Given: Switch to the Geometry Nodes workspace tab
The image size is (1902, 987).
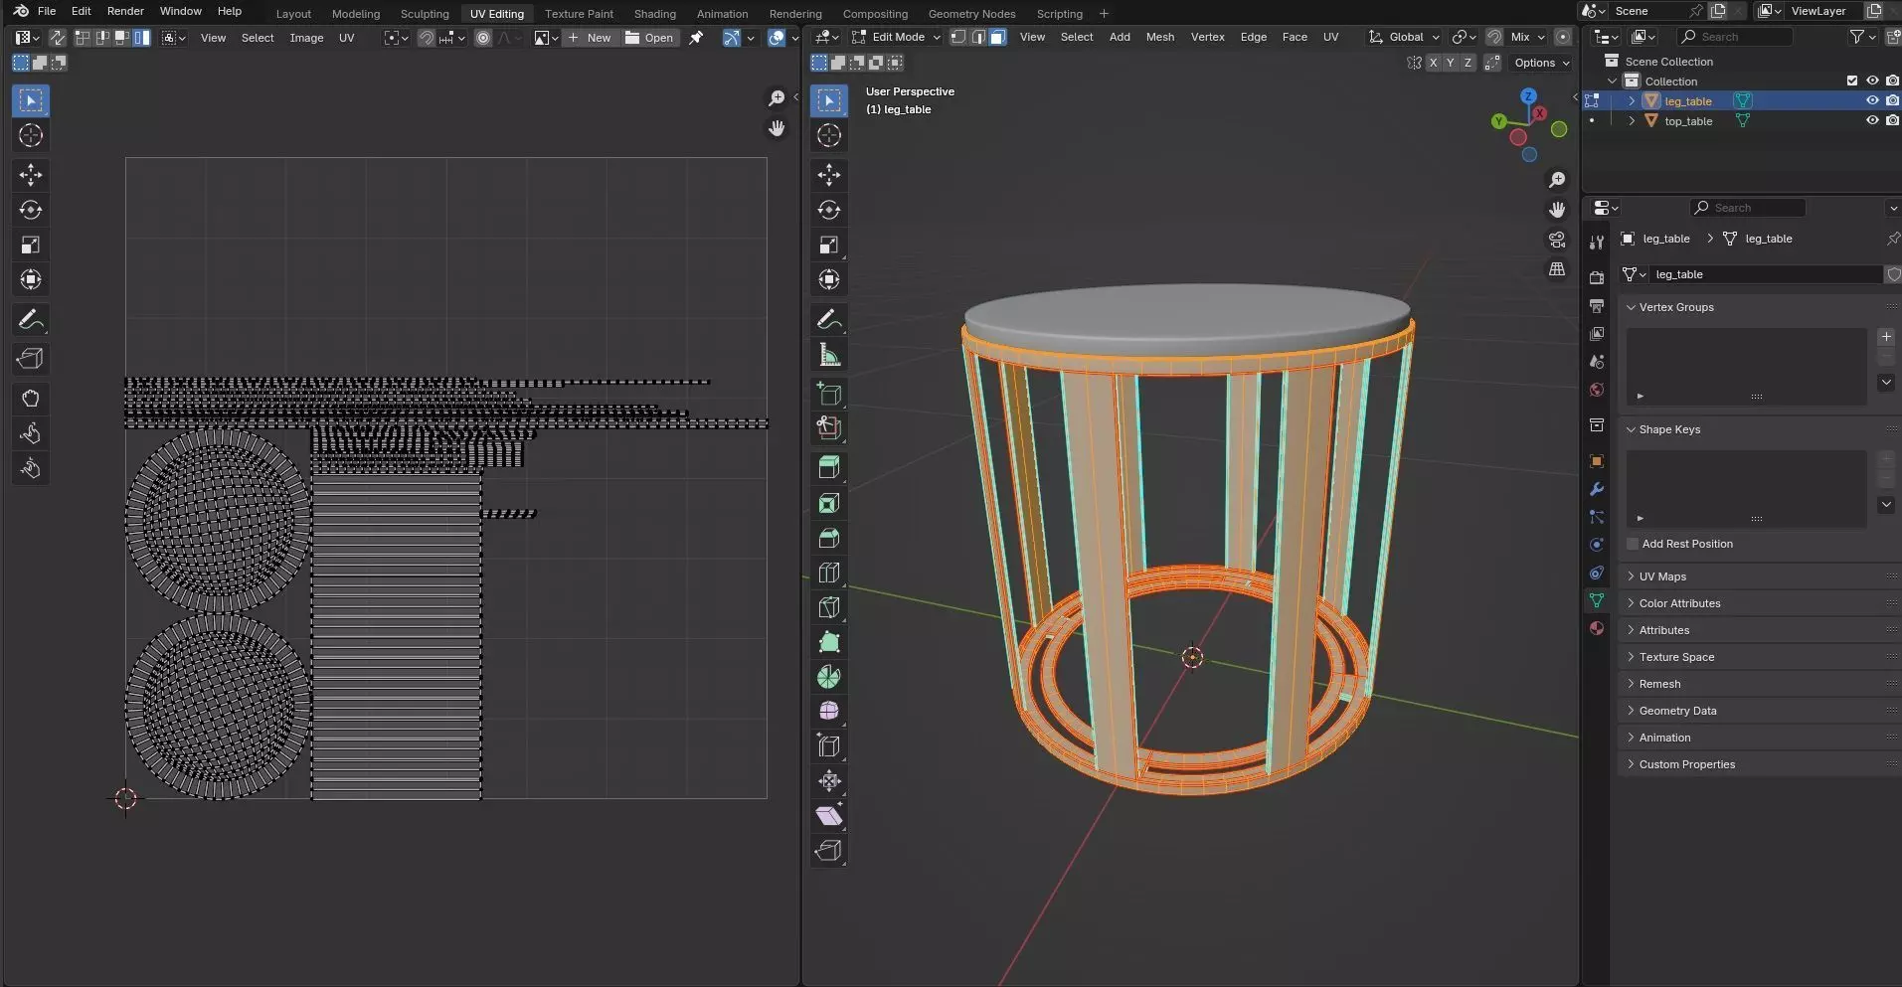Looking at the screenshot, I should (971, 14).
